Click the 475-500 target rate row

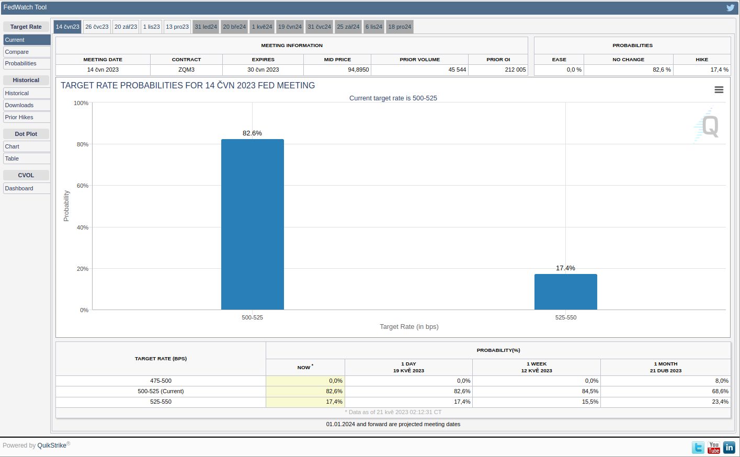pos(161,381)
